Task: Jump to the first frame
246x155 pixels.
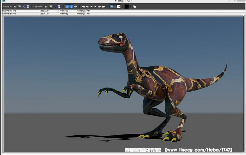Action: 83,7
